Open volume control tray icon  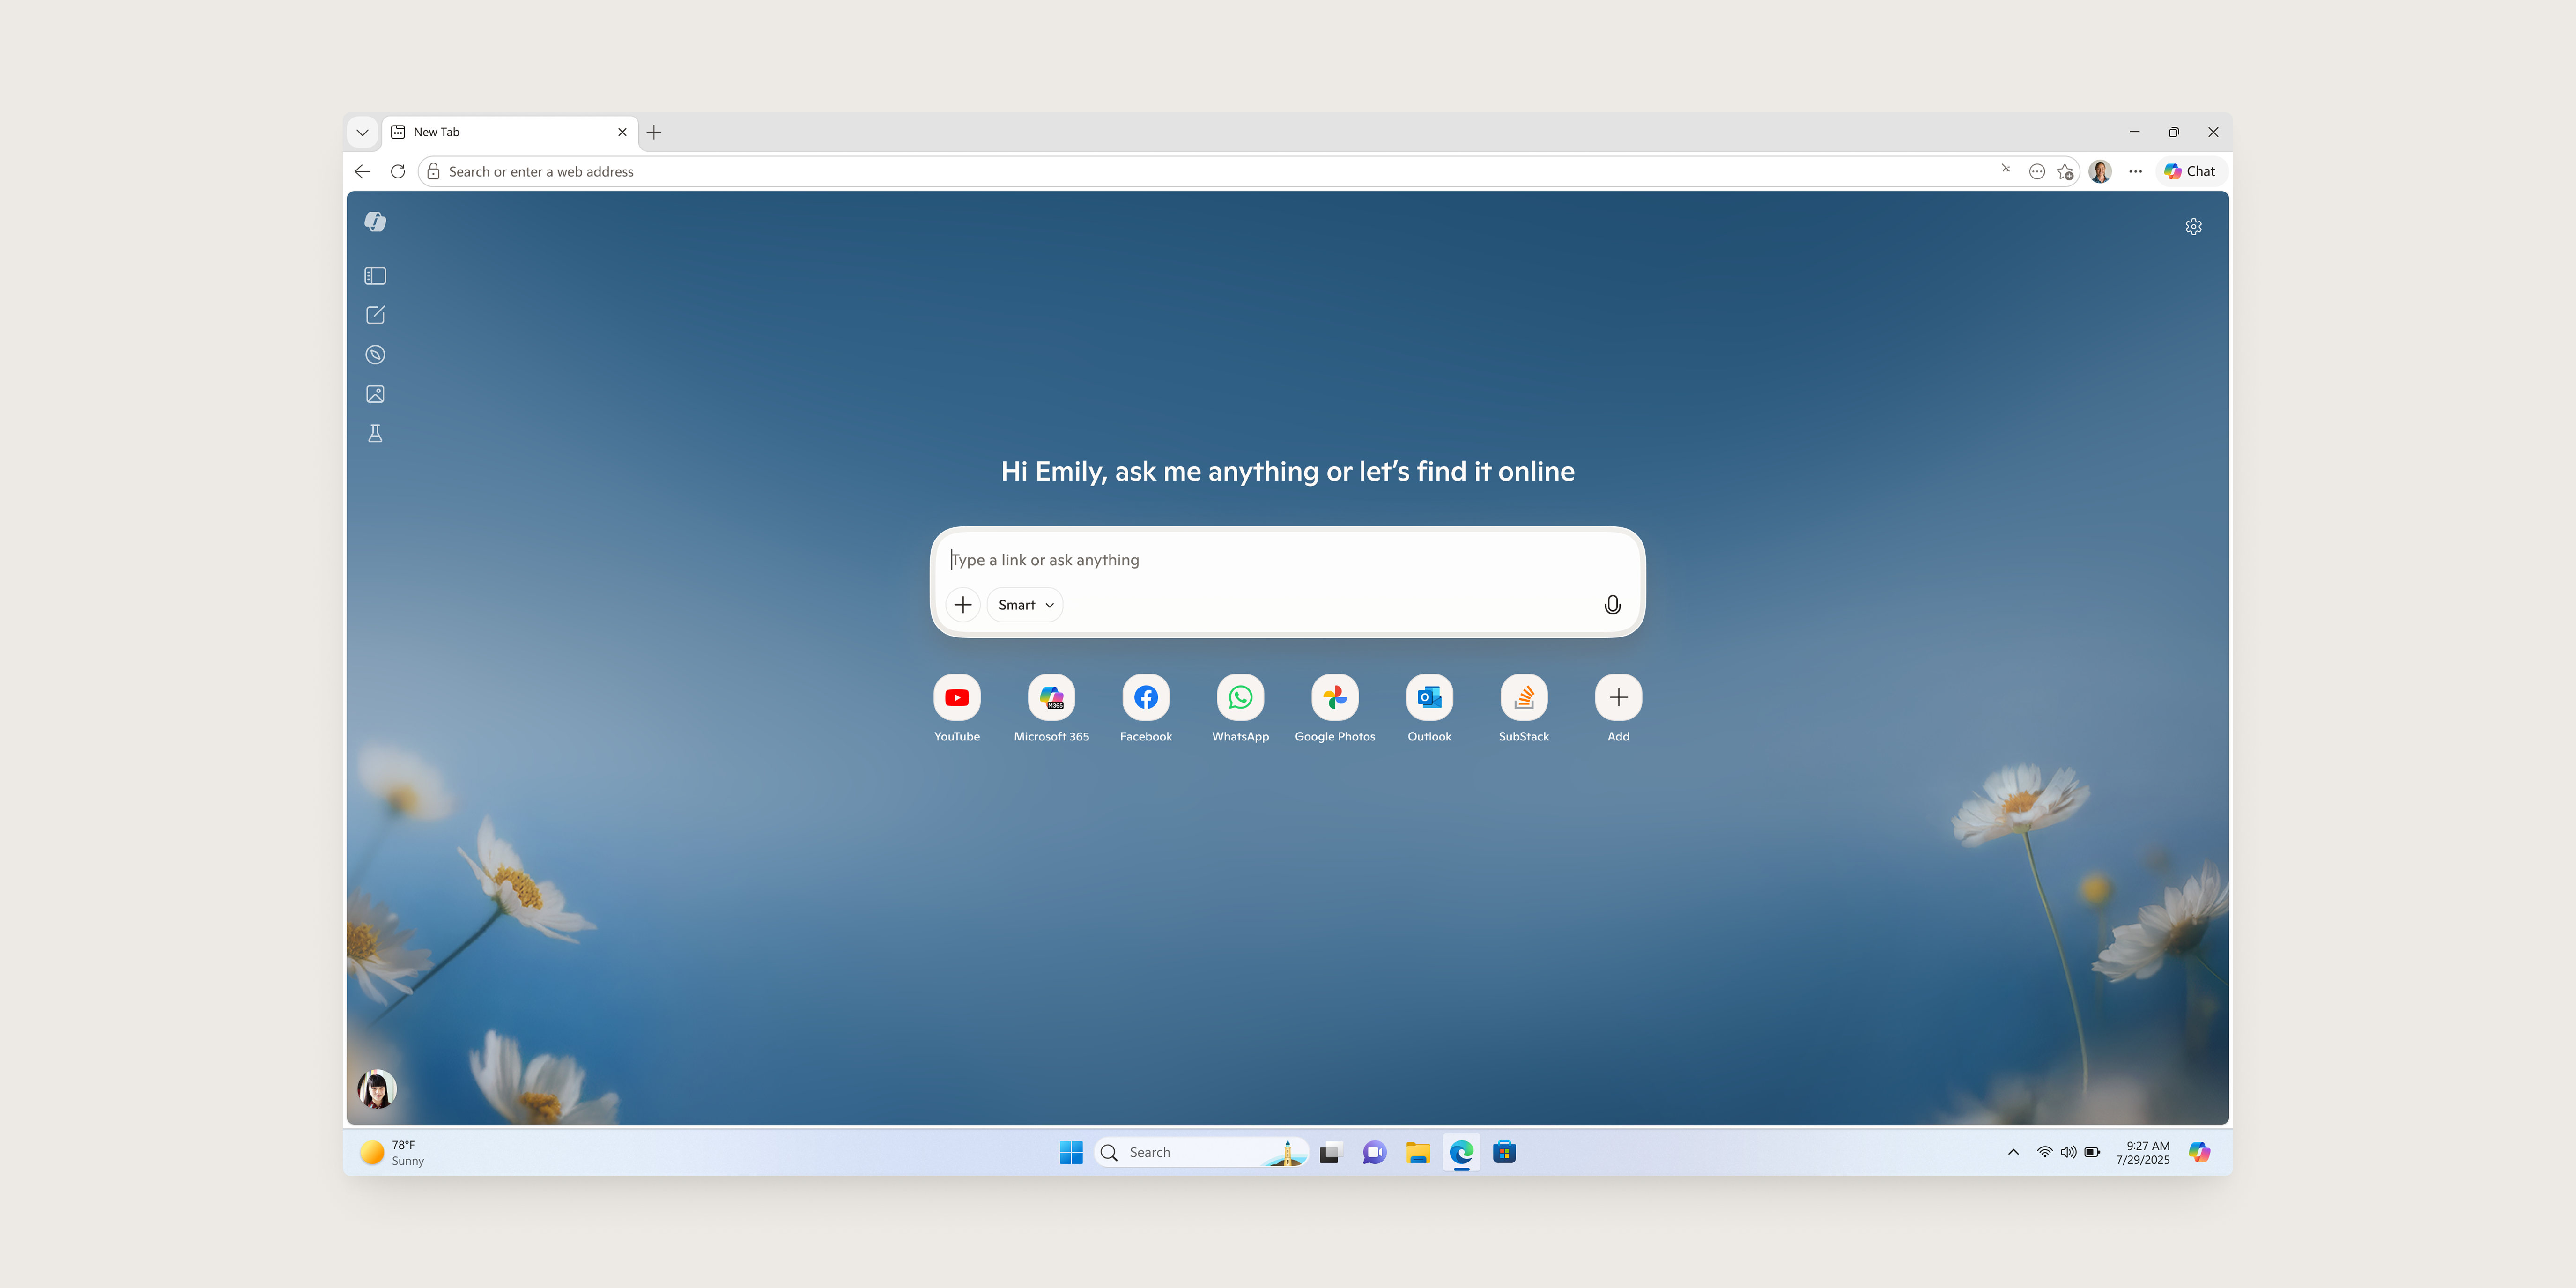click(2068, 1153)
